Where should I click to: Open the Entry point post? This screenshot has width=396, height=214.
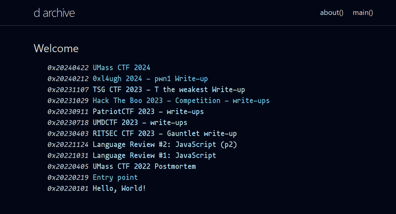point(115,177)
